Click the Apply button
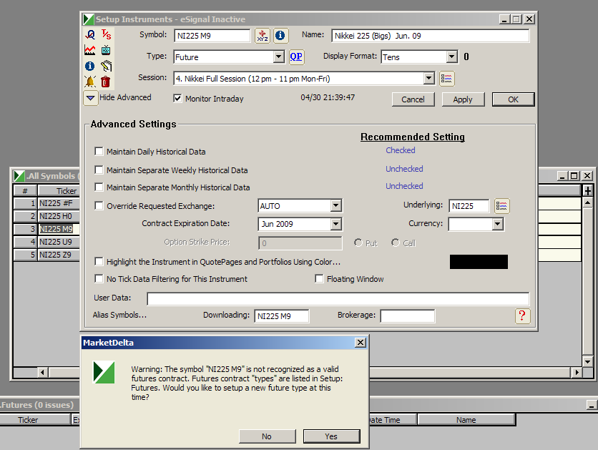The image size is (598, 450). tap(463, 99)
